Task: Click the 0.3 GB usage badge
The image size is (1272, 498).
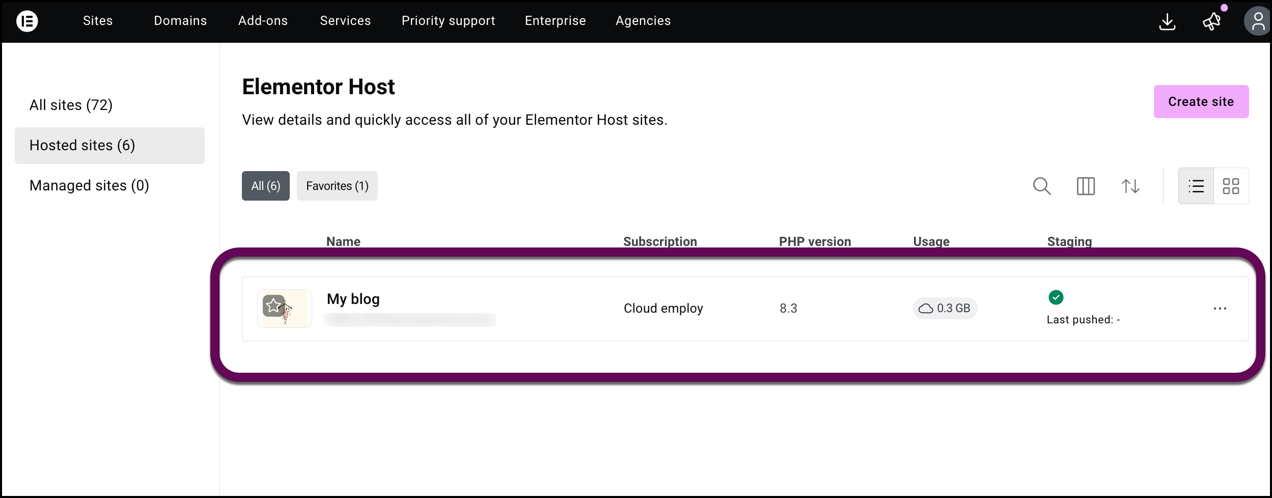Action: pos(945,309)
